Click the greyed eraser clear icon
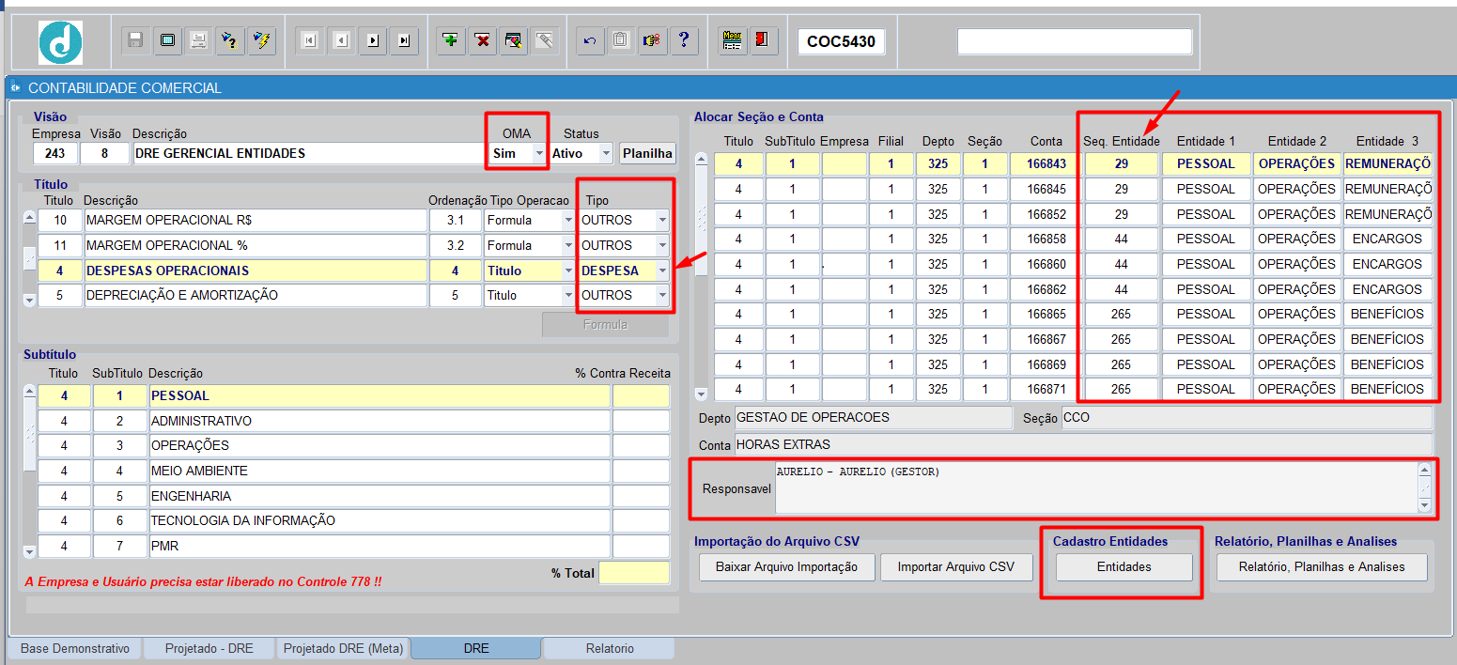Screen dimensions: 1457x665 pos(545,40)
